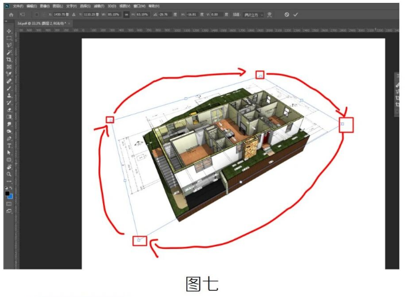This screenshot has height=297, width=412.
Task: Select the Path Selection tool
Action: pos(9,153)
